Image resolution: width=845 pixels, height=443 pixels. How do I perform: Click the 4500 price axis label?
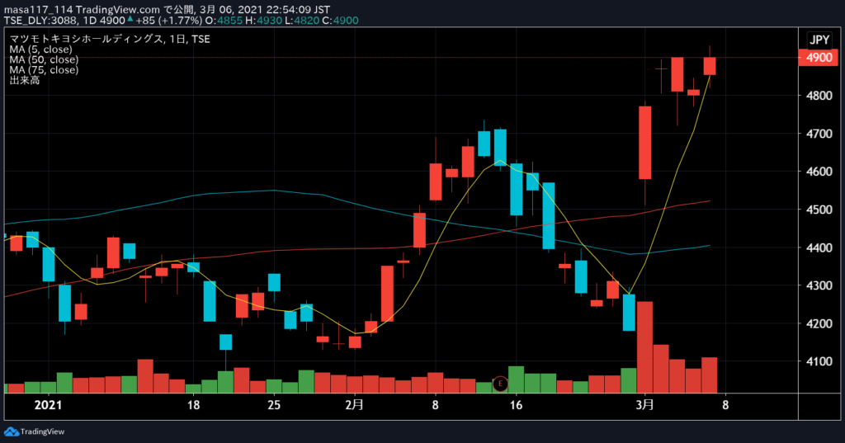tap(819, 210)
